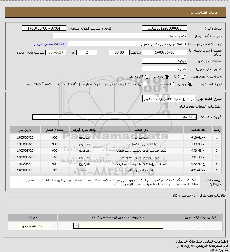Viewport: 230px width, 252px height.
Task: Click the service group field ساختمان
Action: [114, 117]
